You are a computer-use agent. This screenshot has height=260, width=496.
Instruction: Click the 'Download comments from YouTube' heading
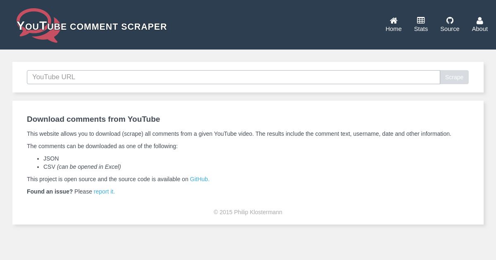pos(93,119)
